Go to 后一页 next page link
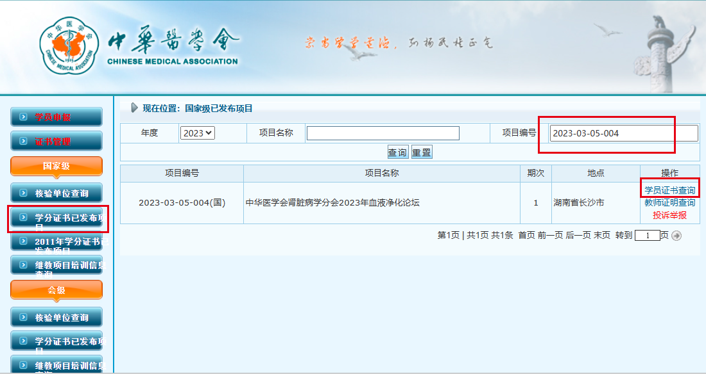 [x=578, y=235]
